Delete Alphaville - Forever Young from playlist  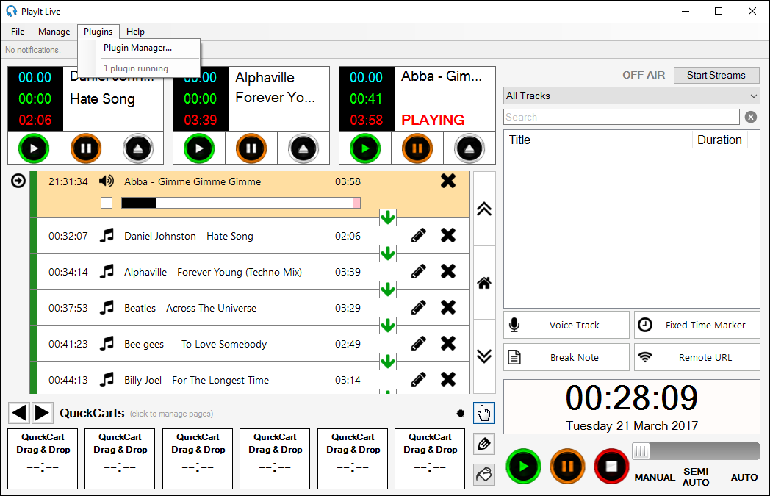click(x=448, y=272)
